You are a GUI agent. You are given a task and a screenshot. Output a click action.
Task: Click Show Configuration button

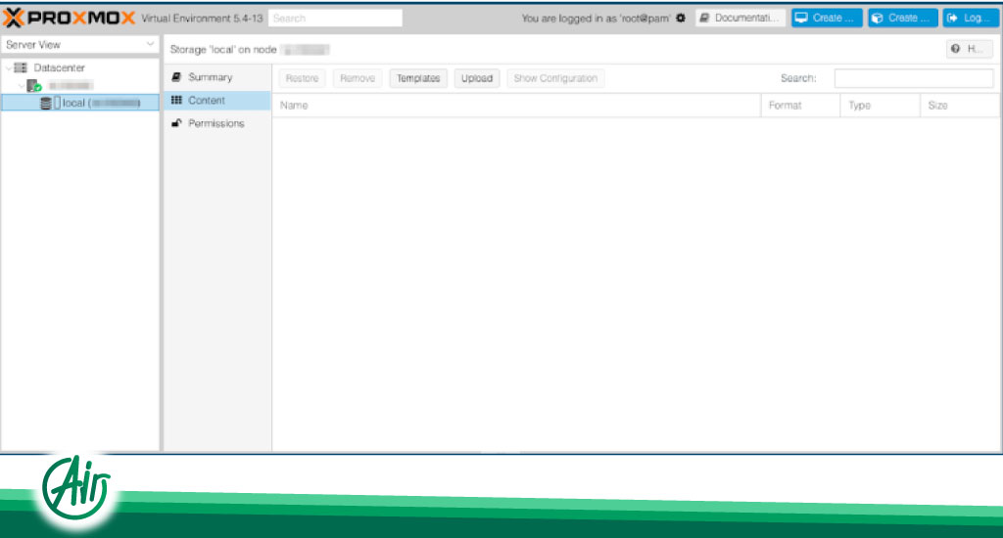pos(555,78)
